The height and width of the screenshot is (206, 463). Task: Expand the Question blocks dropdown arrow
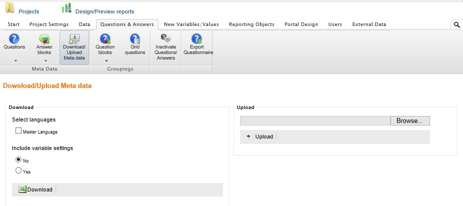(x=105, y=60)
